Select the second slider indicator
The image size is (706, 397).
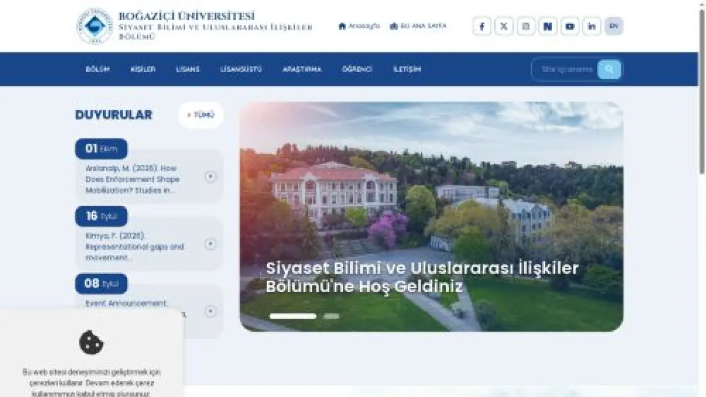331,316
